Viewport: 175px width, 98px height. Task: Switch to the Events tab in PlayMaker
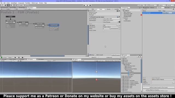[x=109, y=9]
